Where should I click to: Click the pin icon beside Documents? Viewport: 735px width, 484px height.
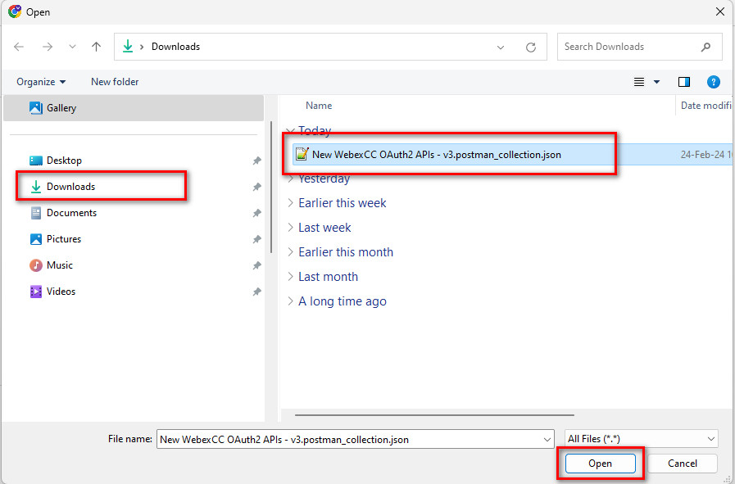(256, 213)
